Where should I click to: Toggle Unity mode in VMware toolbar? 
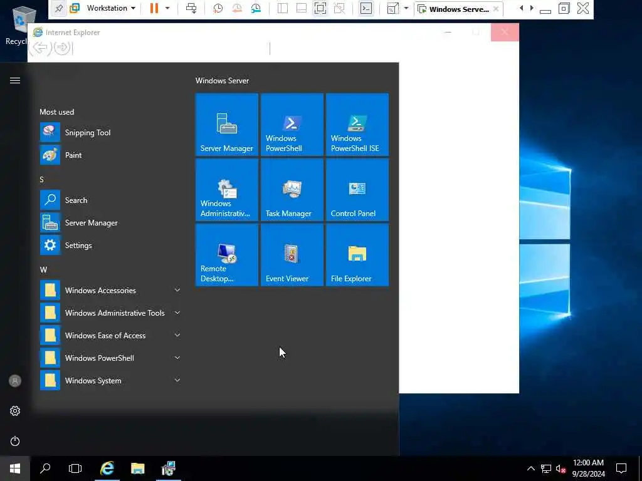pos(339,8)
